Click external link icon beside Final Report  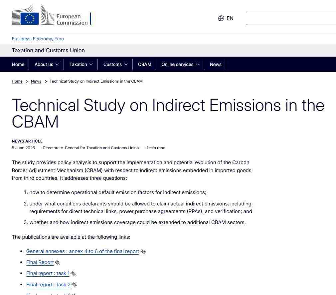pyautogui.click(x=58, y=262)
